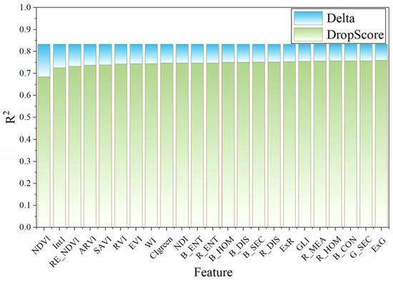
Task: Click the B_HOM x-axis label
Action: pos(222,248)
